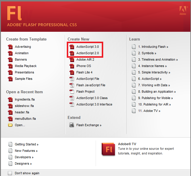
Task: Click the Animation template icon
Action: (10, 53)
